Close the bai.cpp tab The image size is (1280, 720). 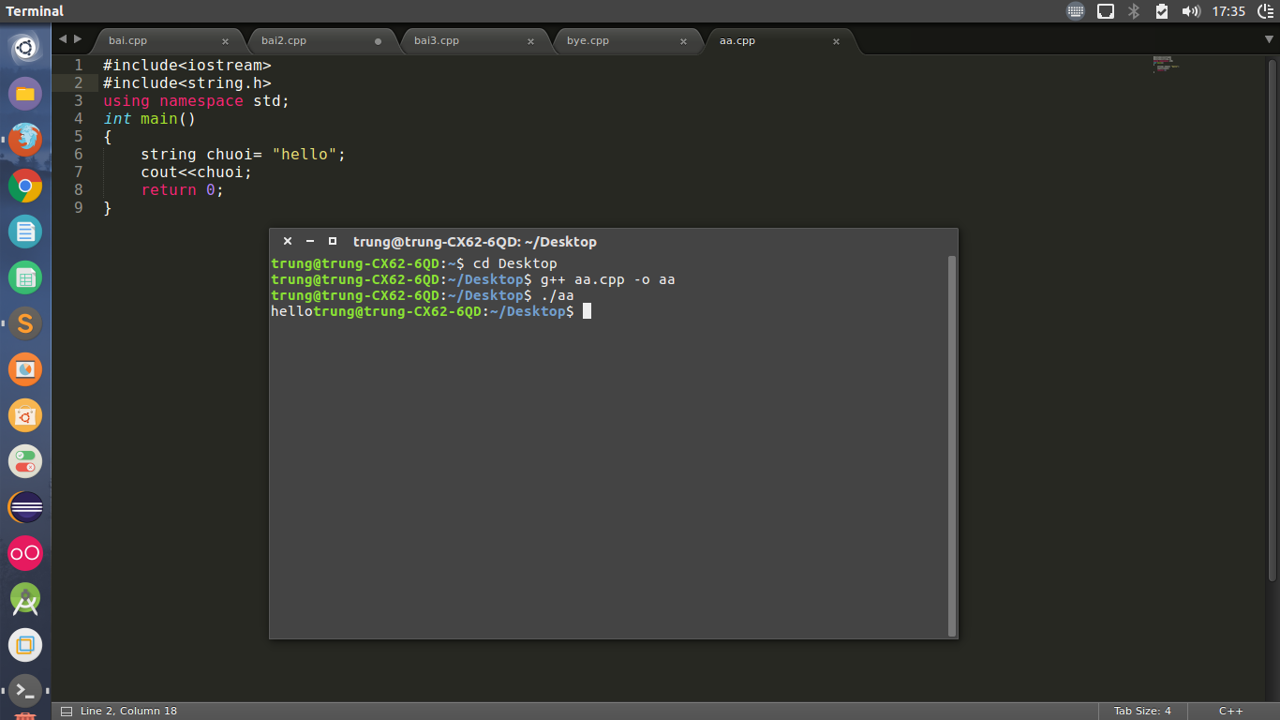pos(225,41)
